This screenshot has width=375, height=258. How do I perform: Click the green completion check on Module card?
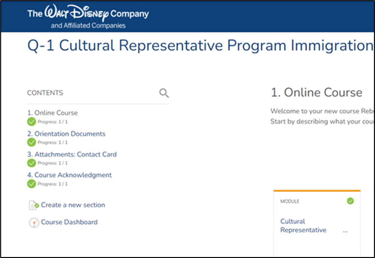click(x=351, y=201)
